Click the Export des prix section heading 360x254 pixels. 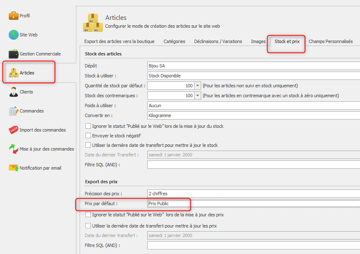coord(101,182)
